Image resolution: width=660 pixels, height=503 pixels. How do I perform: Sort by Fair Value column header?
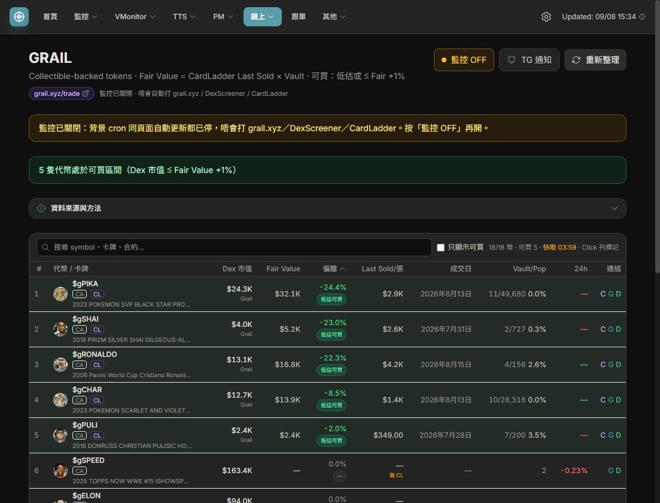point(283,269)
